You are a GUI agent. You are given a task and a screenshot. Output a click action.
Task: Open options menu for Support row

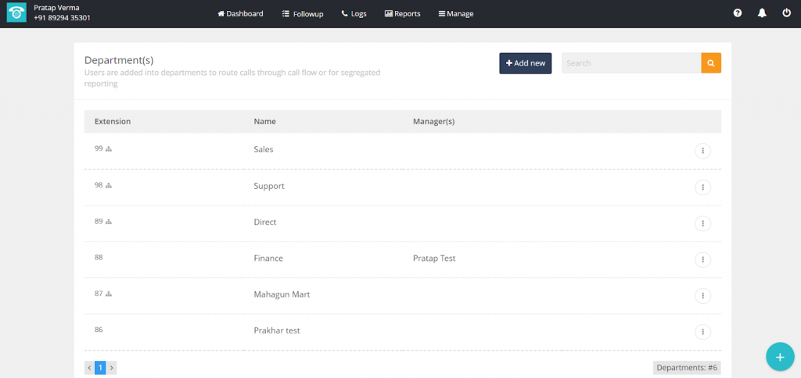tap(703, 187)
